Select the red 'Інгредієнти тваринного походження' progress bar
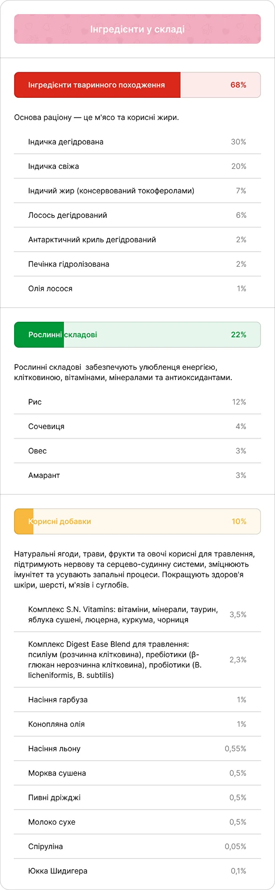Viewport: 275px width, 890px height. tap(137, 85)
